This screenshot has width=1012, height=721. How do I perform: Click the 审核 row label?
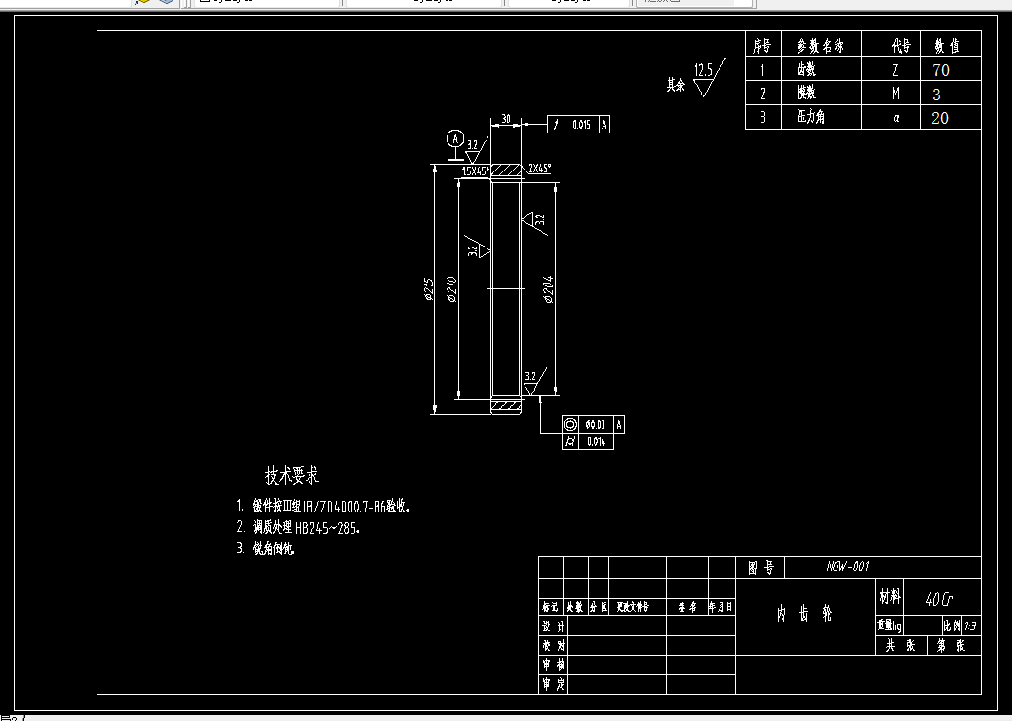(553, 664)
